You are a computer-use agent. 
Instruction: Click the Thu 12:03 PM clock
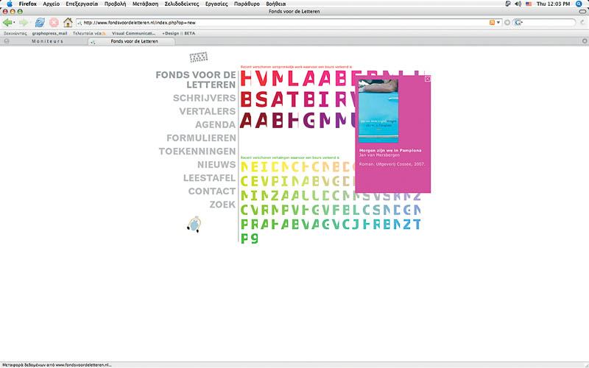pyautogui.click(x=553, y=4)
